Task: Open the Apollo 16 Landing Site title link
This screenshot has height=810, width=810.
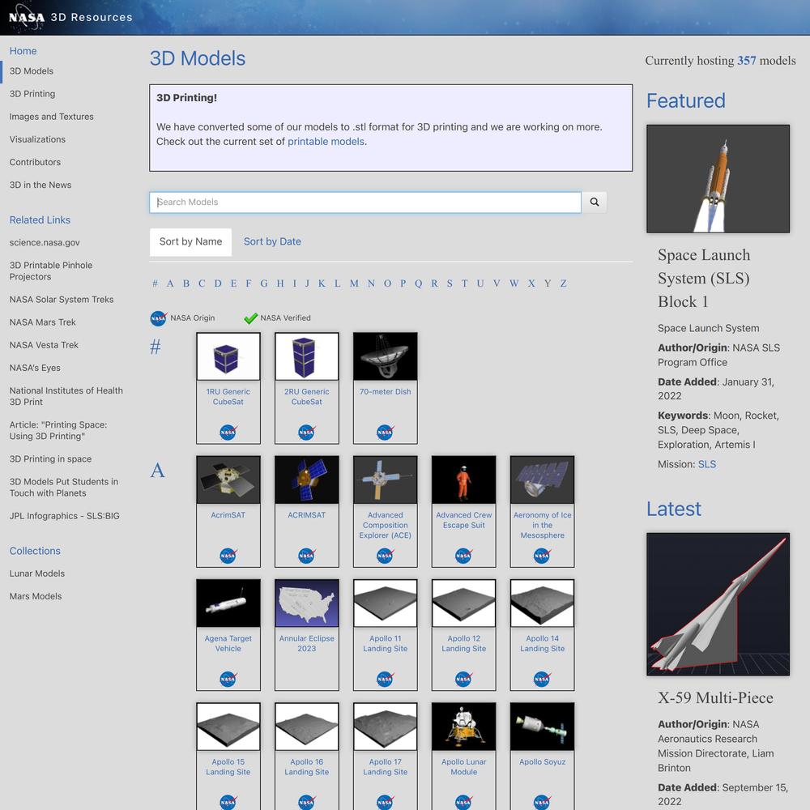Action: 307,767
